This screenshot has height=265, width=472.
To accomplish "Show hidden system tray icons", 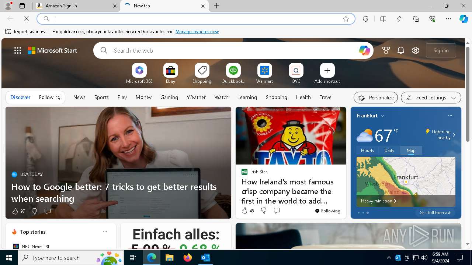I will click(389, 258).
